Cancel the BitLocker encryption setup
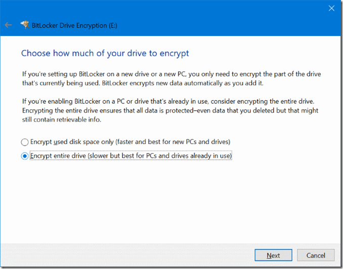This screenshot has width=343, height=269. pyautogui.click(x=316, y=255)
